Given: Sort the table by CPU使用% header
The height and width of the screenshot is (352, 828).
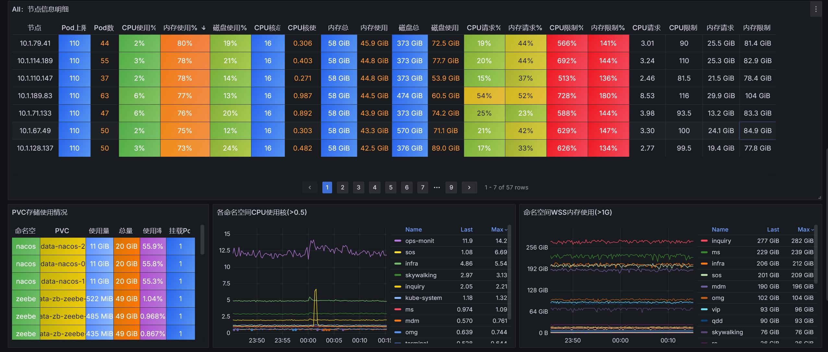Looking at the screenshot, I should click(139, 28).
